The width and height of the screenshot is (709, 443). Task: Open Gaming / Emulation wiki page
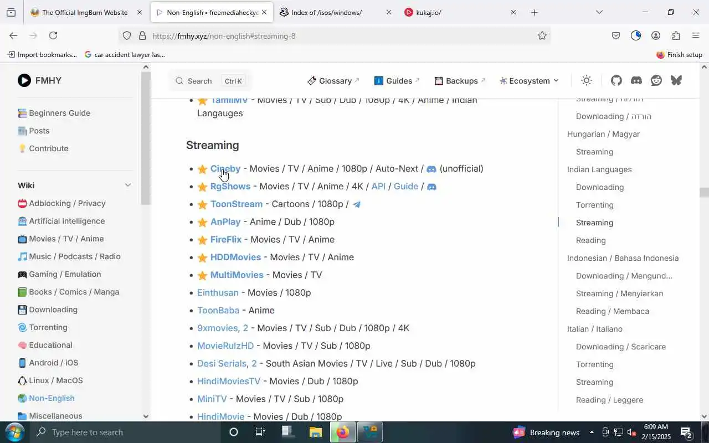(x=59, y=274)
